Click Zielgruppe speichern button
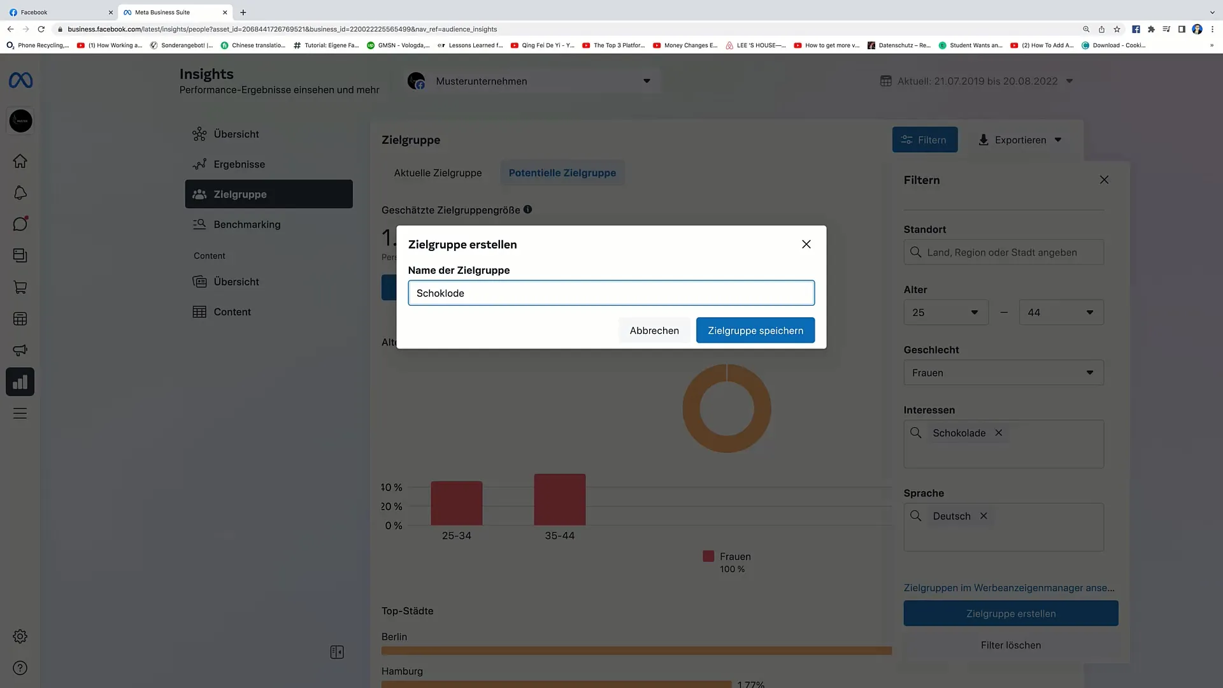1223x688 pixels. [x=755, y=330]
